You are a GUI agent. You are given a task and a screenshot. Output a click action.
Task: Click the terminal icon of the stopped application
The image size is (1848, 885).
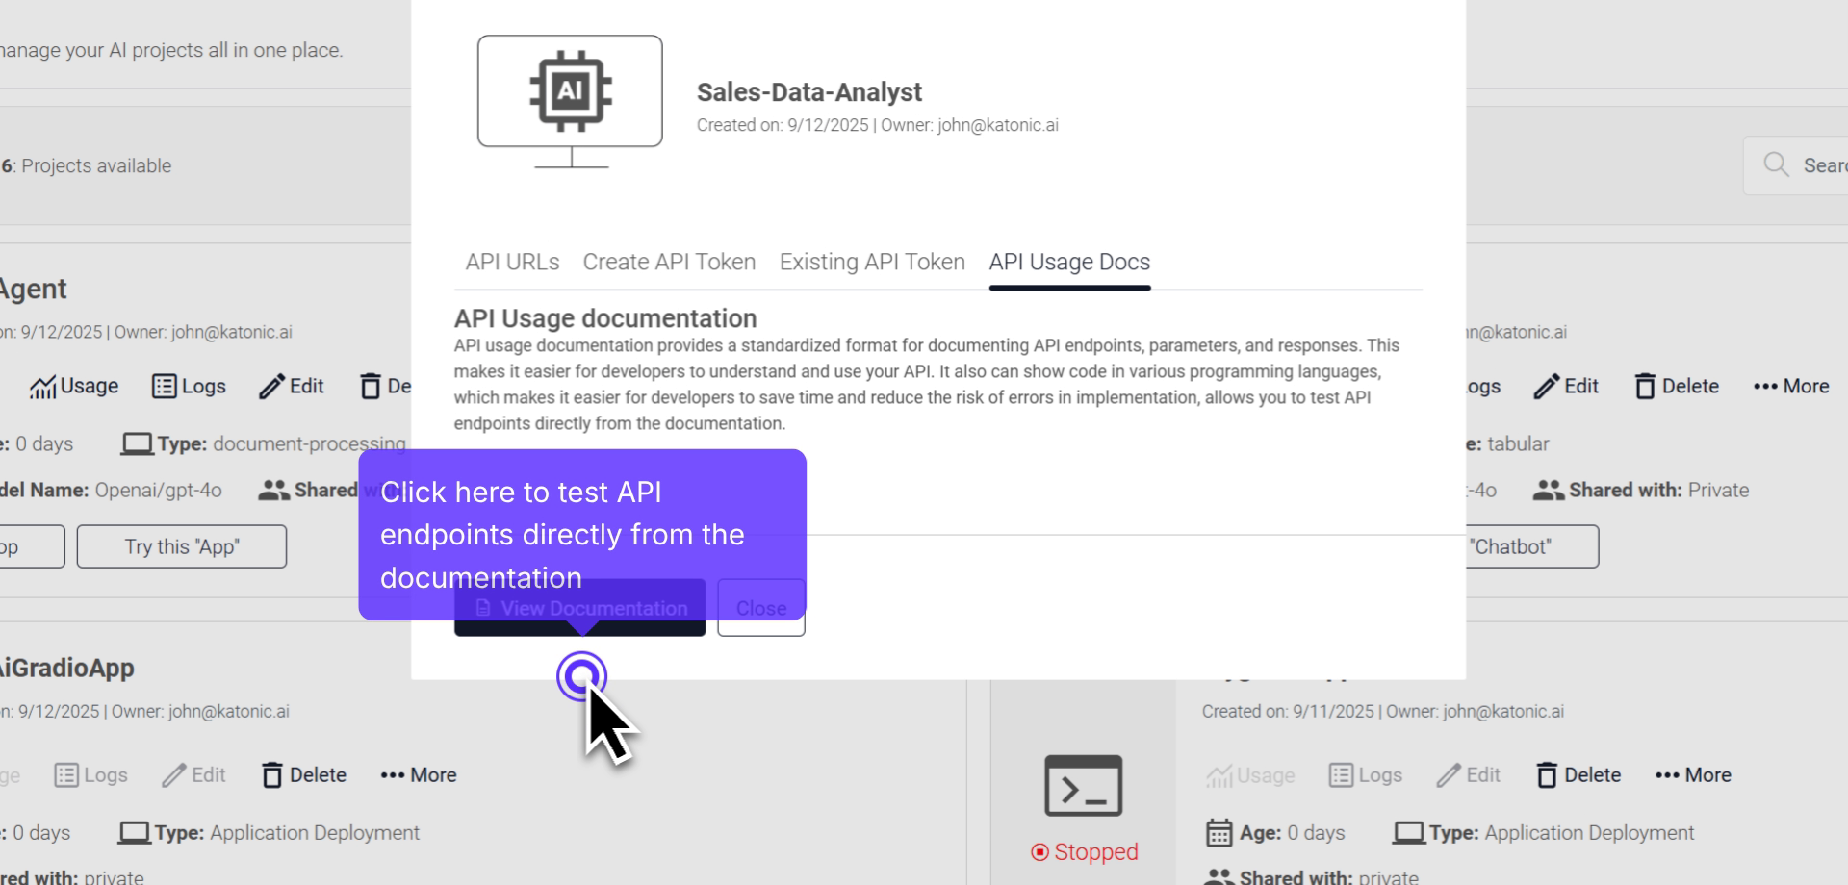pos(1082,785)
